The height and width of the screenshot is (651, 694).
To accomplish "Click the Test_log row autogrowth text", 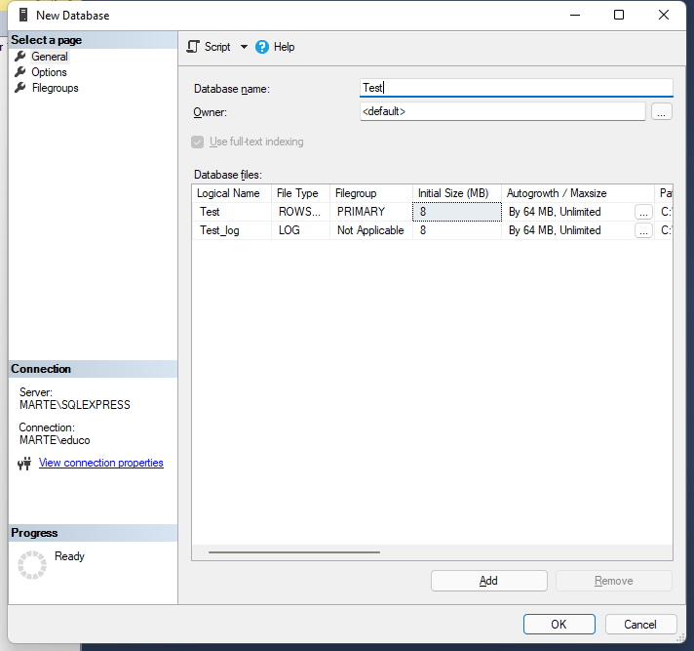I will [x=555, y=230].
